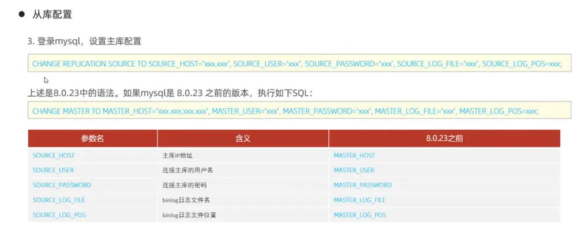The image size is (577, 234).
Task: Click the CHANGE MASTER TO code box
Action: click(x=299, y=110)
